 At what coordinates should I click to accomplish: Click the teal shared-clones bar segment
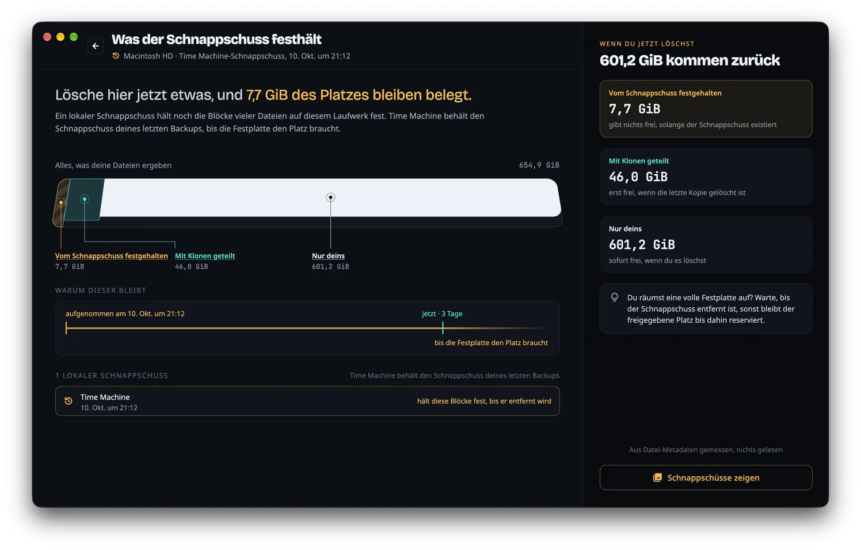(x=84, y=200)
